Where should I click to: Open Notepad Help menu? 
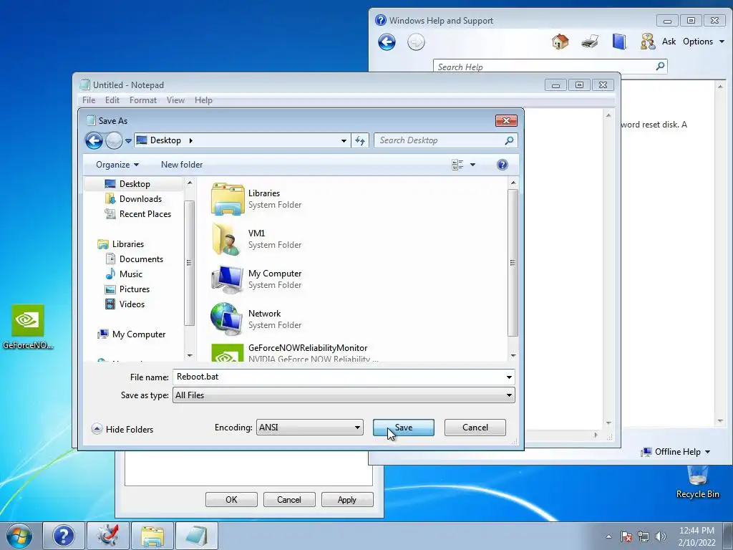tap(203, 100)
